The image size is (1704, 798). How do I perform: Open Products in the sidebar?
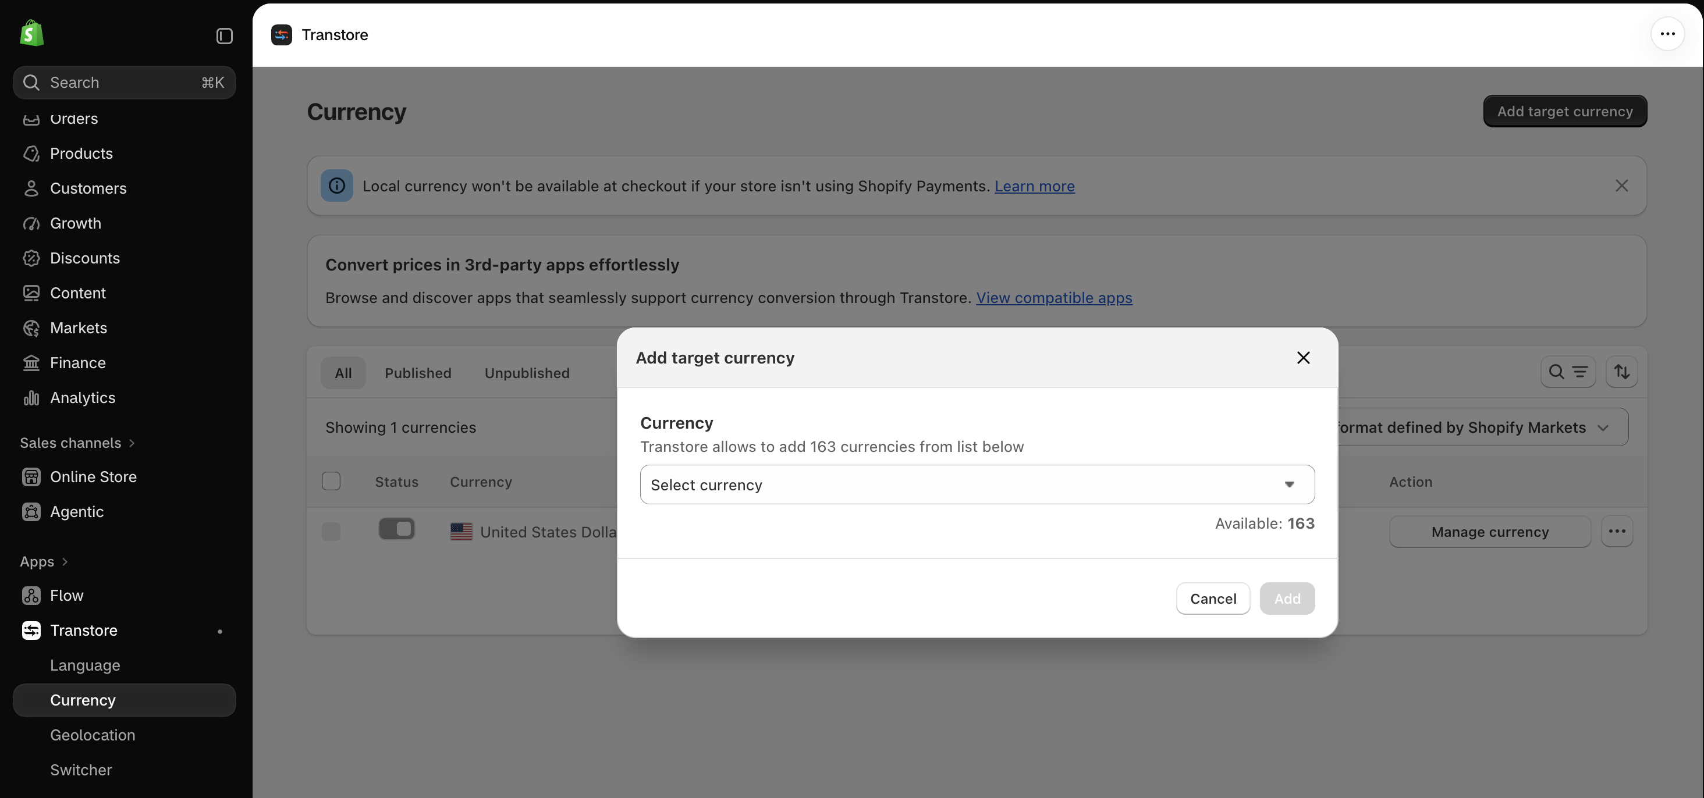[x=81, y=154]
